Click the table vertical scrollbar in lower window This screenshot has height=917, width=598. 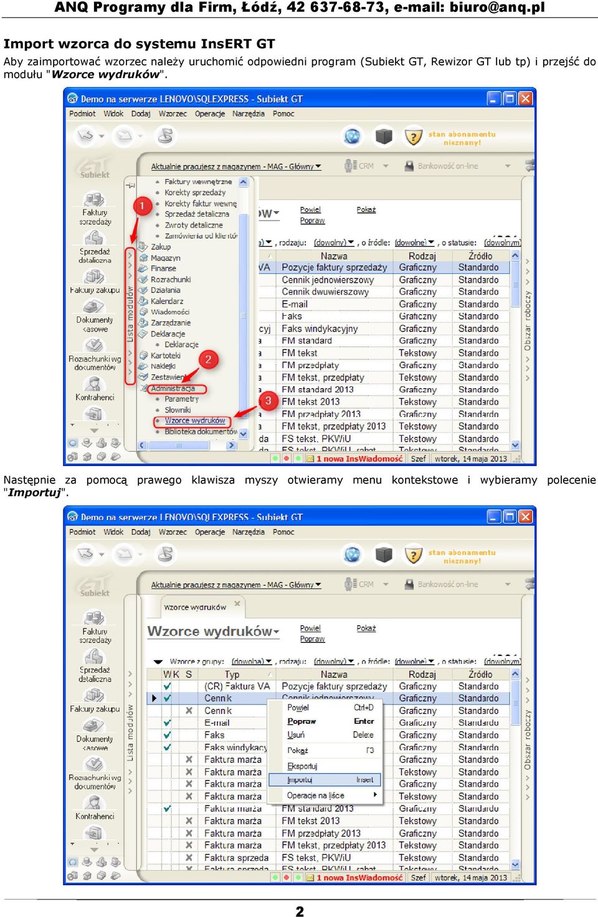click(515, 769)
